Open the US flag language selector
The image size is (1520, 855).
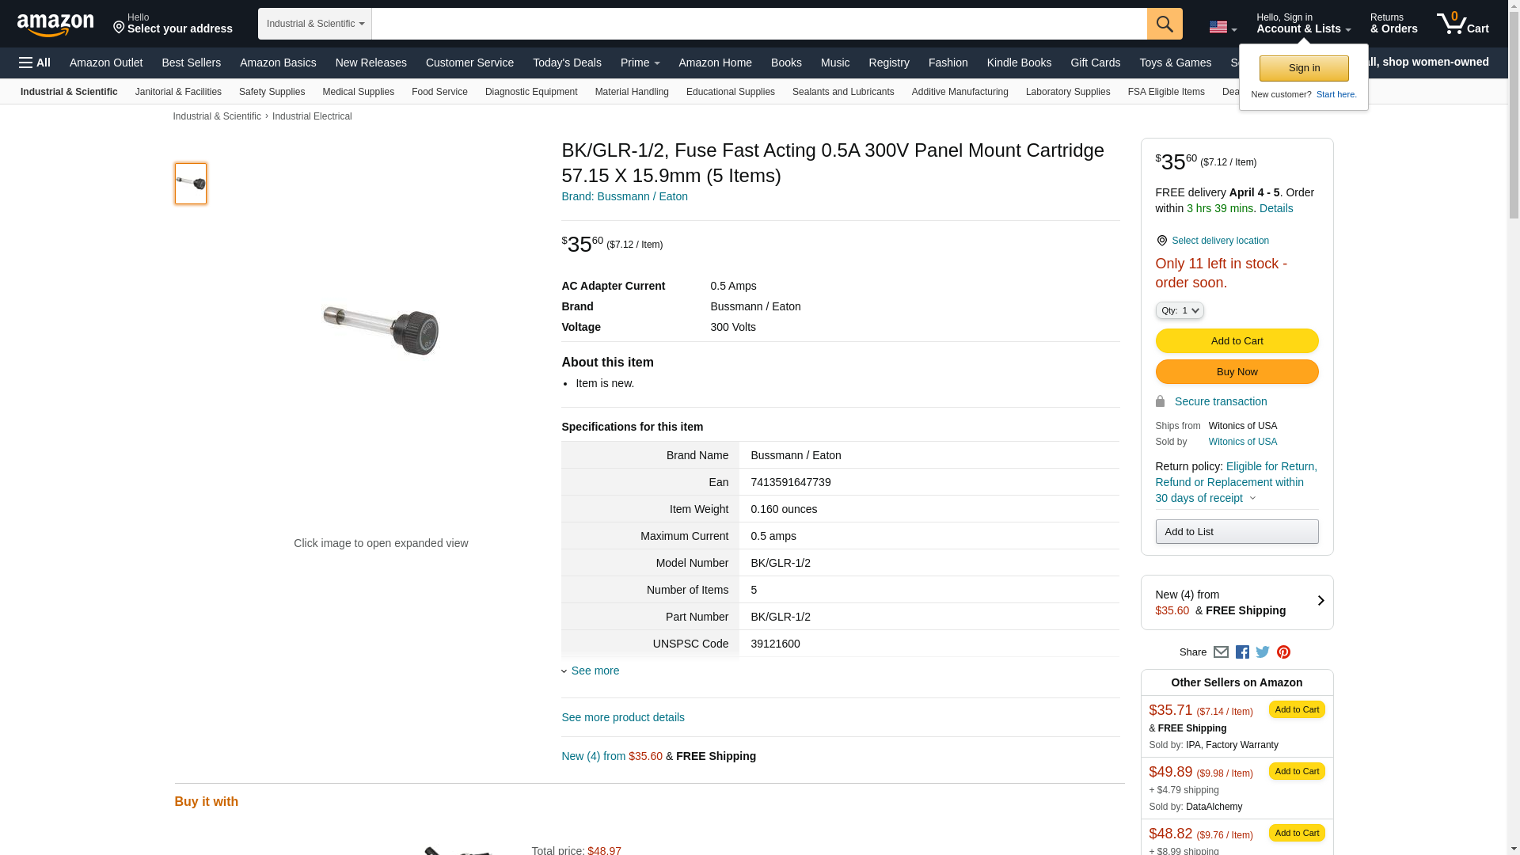point(1222,28)
